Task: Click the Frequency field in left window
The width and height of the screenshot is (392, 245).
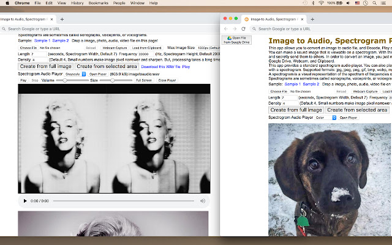Action: click(x=146, y=54)
